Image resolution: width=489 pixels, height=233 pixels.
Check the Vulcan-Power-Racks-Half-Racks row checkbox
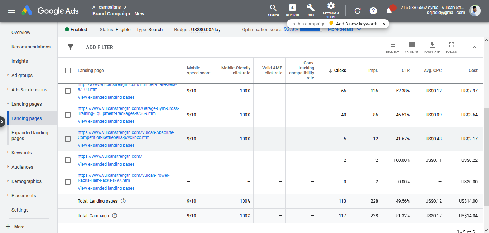pyautogui.click(x=68, y=182)
